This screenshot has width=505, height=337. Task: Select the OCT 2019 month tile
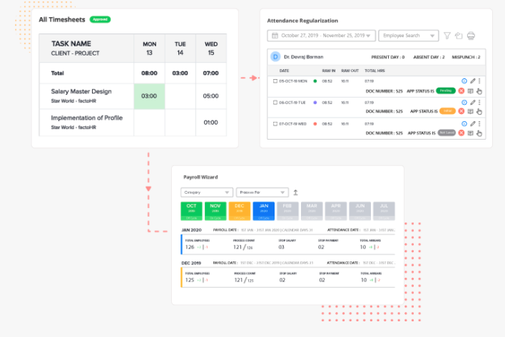tap(191, 211)
